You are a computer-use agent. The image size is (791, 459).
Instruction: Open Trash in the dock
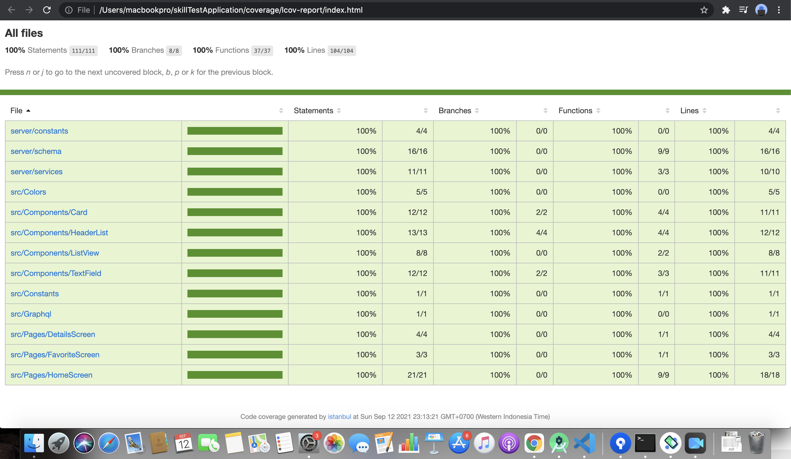click(756, 443)
